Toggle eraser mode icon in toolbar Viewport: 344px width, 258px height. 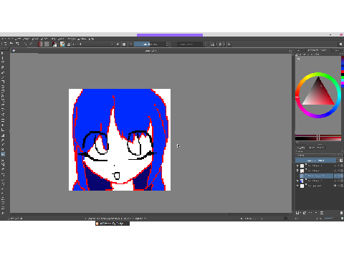click(118, 44)
